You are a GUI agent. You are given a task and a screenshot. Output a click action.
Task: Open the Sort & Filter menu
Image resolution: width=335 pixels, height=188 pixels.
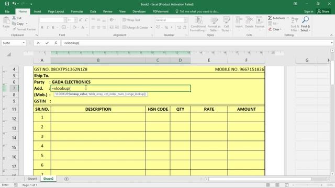[295, 24]
